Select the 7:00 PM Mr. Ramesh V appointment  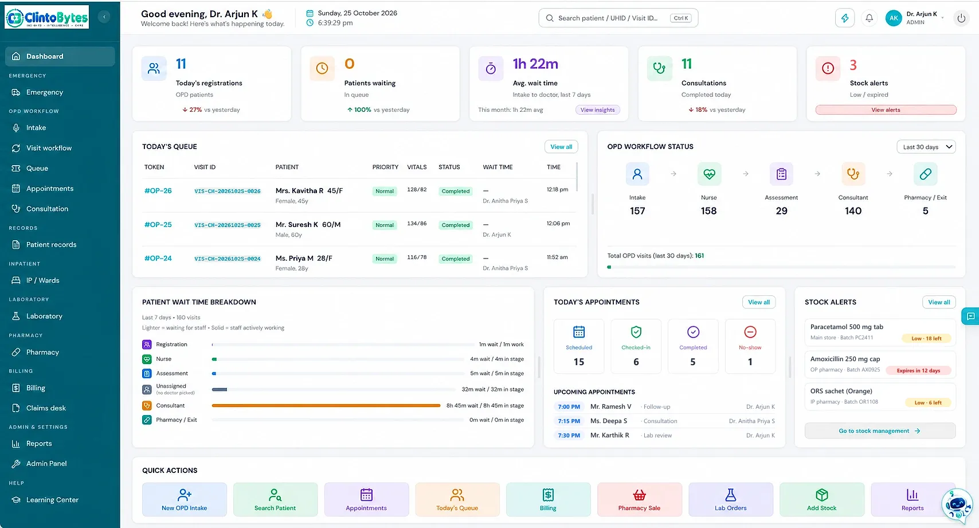[x=665, y=407]
